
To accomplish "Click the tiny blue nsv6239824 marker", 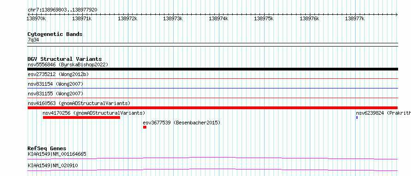I will 357,117.
